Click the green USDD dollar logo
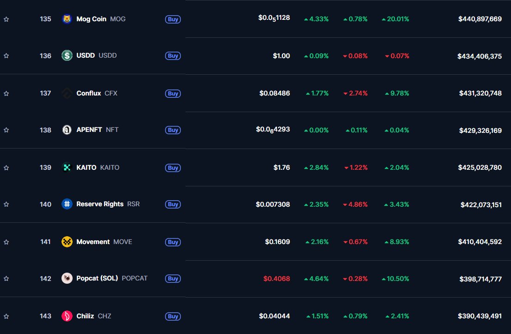Image resolution: width=511 pixels, height=334 pixels. pos(67,56)
